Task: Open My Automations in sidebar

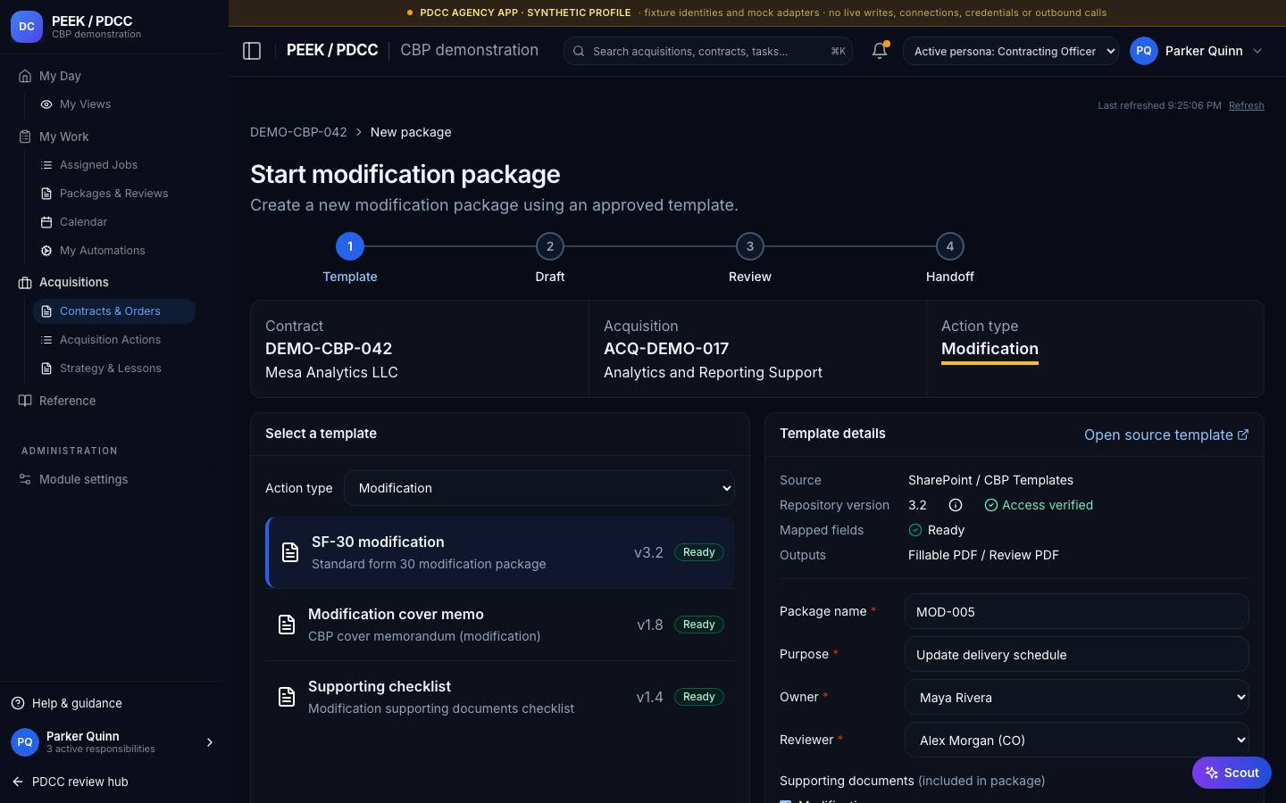Action: (x=114, y=251)
